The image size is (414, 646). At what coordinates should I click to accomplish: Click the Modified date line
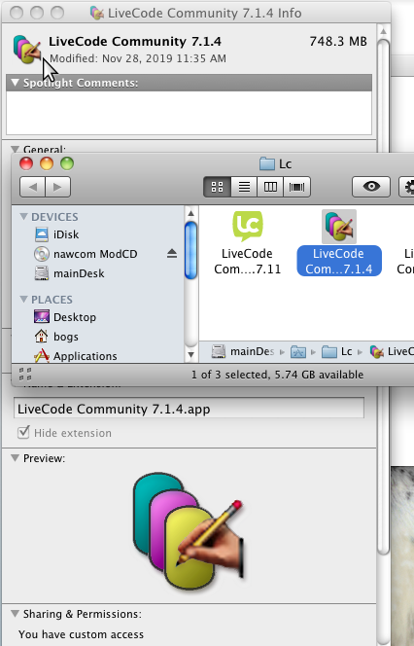click(x=138, y=58)
